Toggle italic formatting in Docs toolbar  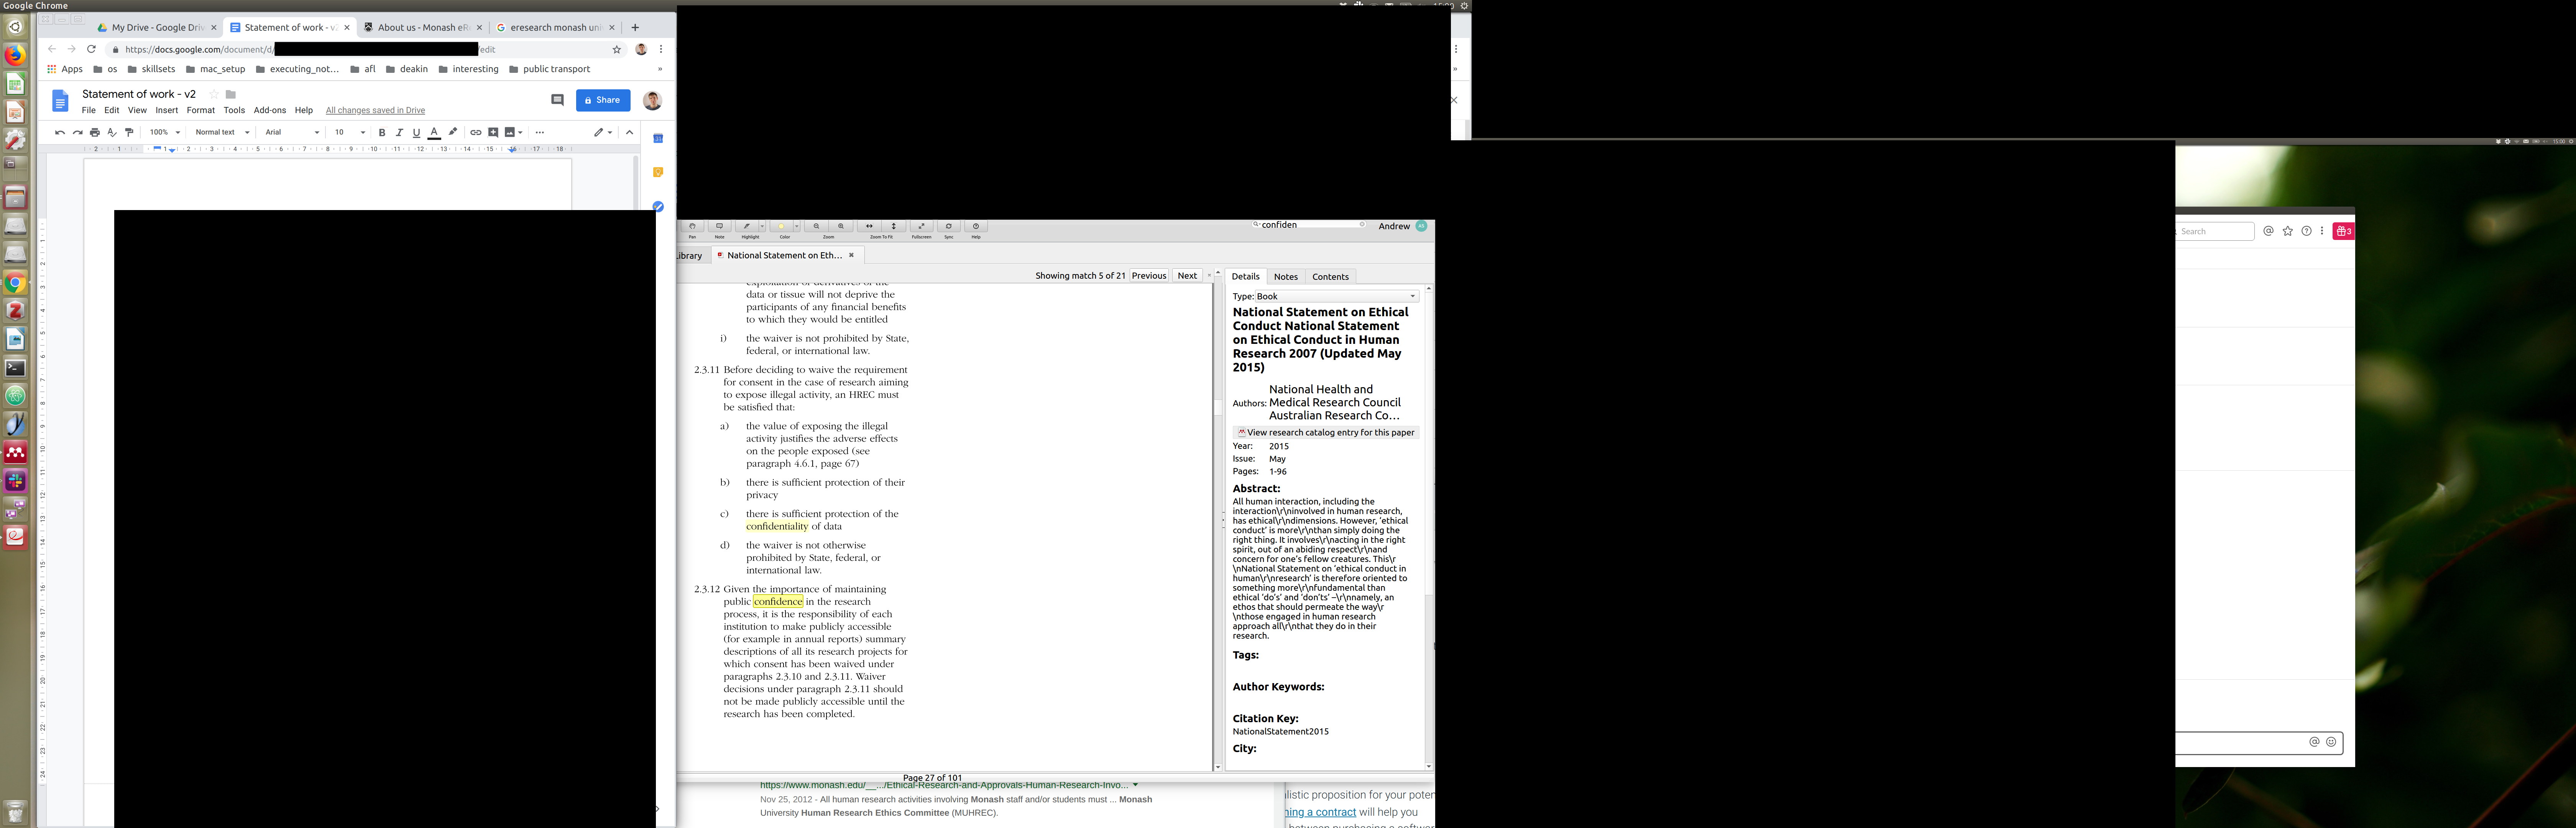[399, 132]
